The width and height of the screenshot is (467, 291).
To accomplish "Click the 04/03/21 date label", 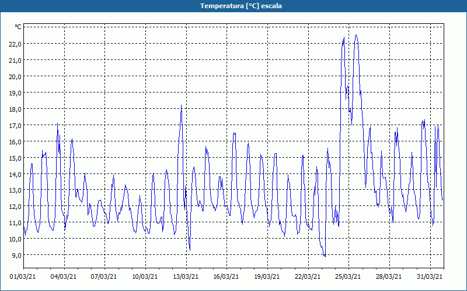I will point(64,276).
